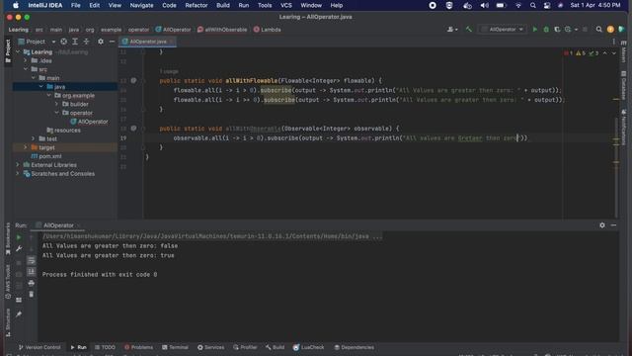632x356 pixels.
Task: Open run configuration wrench in the Run panel
Action: pyautogui.click(x=19, y=249)
